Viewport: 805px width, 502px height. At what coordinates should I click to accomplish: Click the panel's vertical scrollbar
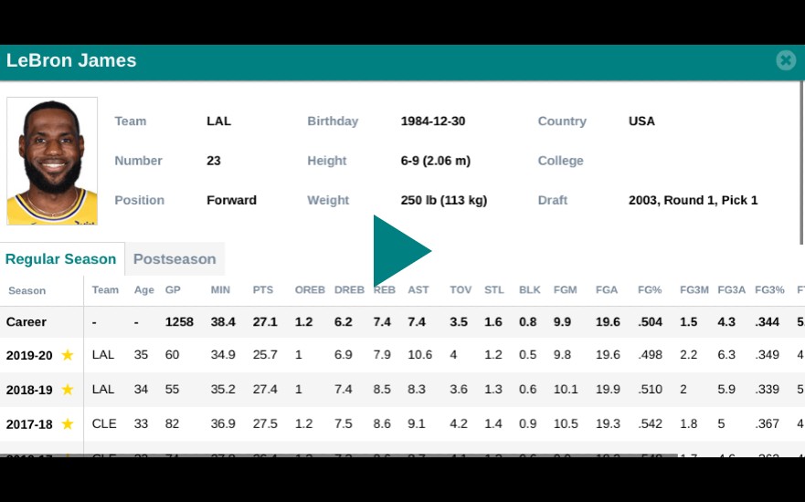[x=802, y=163]
